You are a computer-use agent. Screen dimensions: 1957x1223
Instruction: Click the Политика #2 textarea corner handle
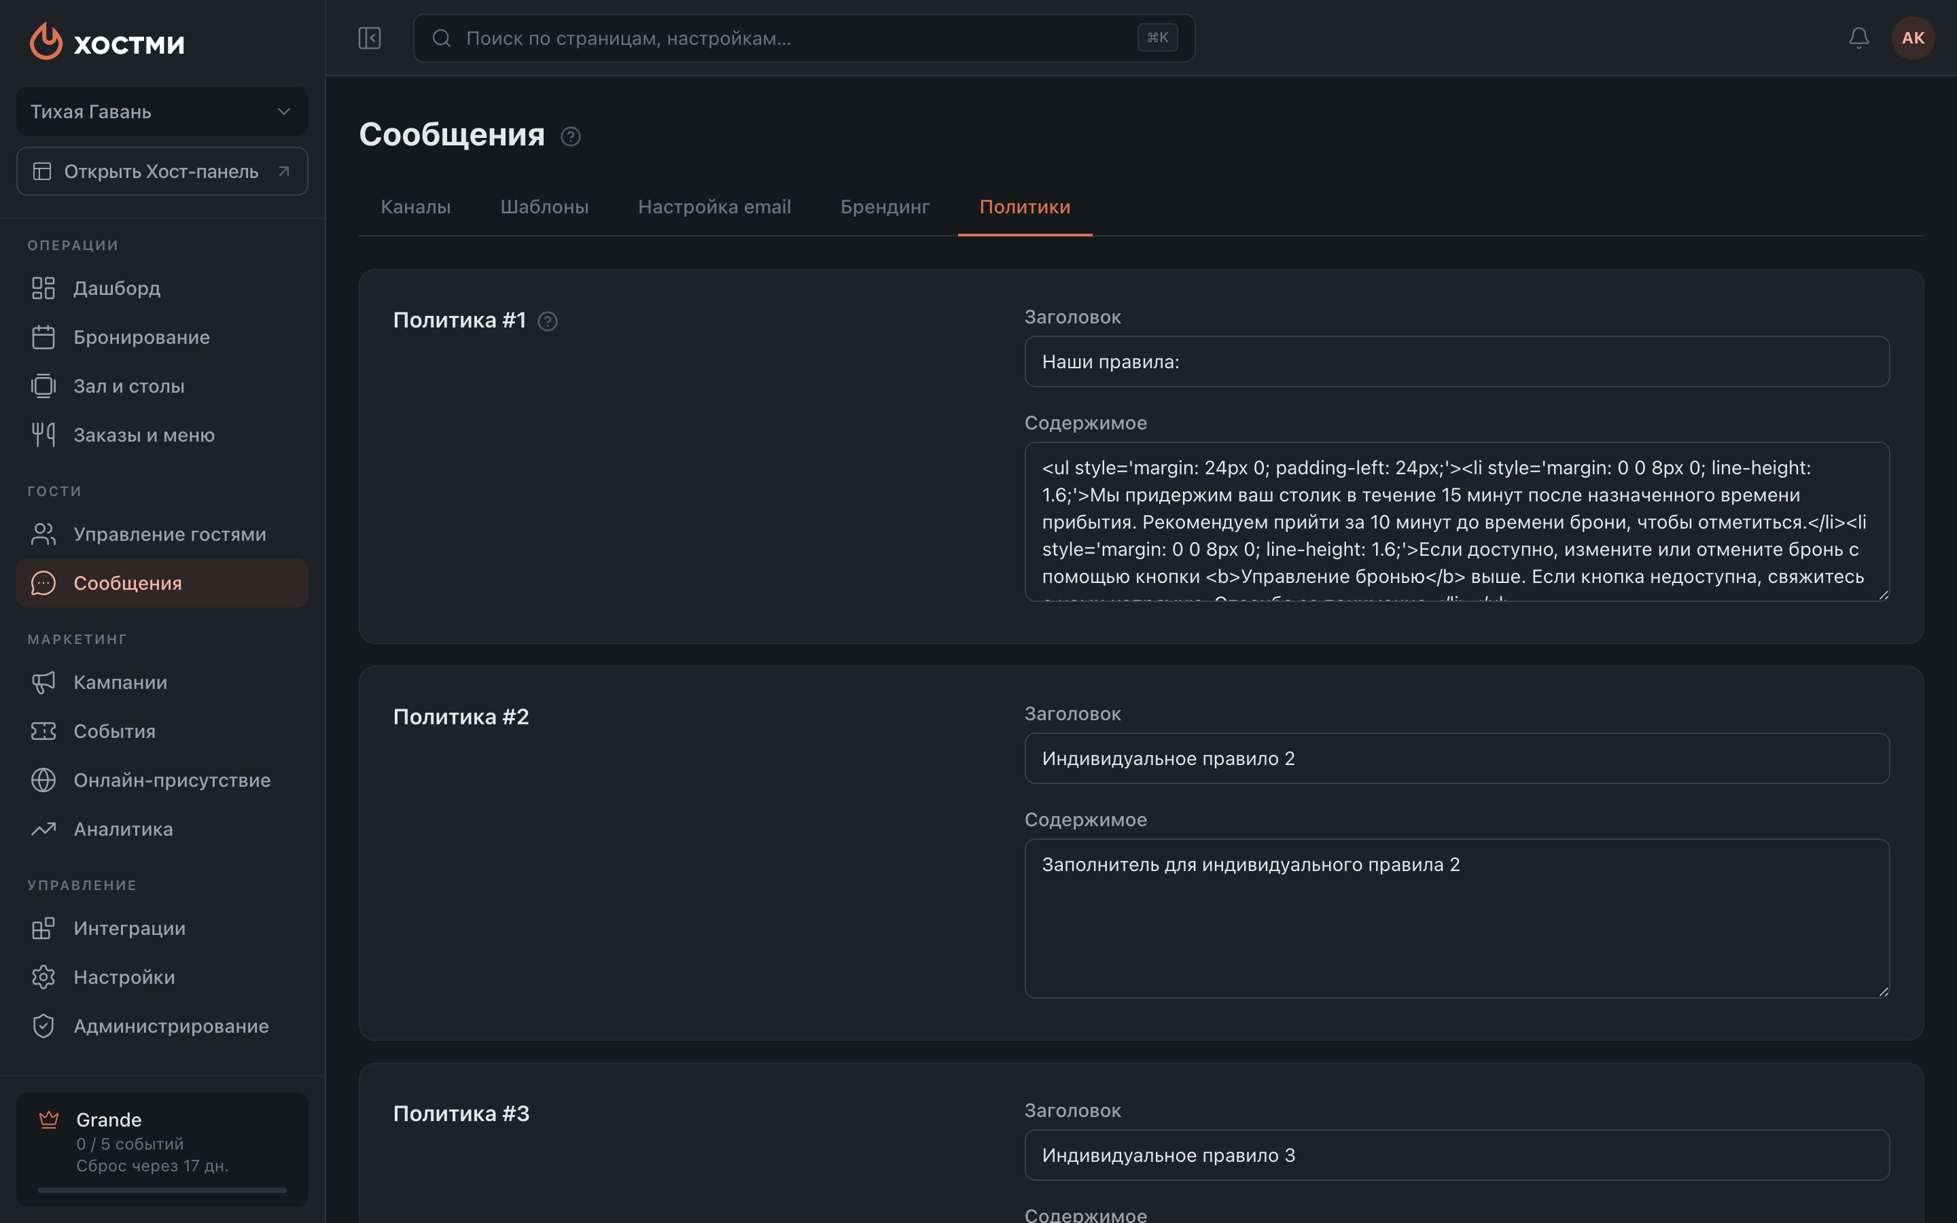tap(1883, 992)
